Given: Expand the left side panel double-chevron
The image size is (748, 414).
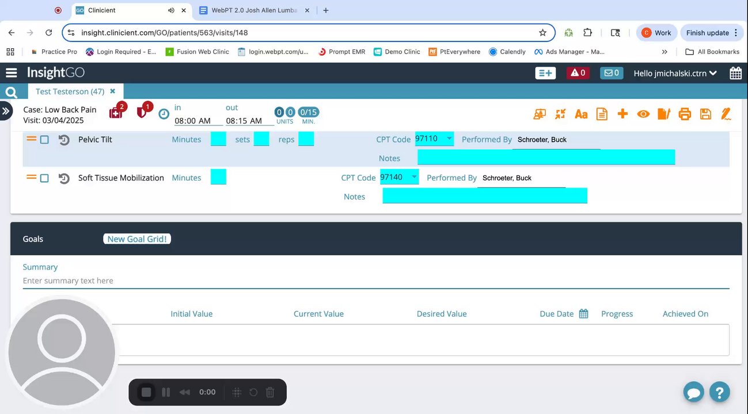Looking at the screenshot, I should coord(6,111).
